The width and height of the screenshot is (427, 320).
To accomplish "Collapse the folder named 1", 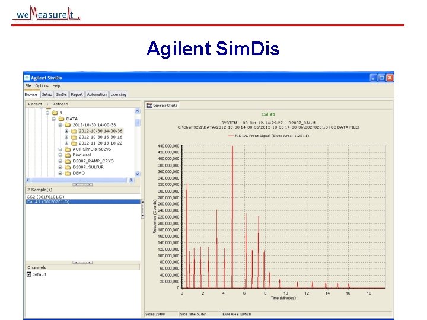I will [47, 113].
